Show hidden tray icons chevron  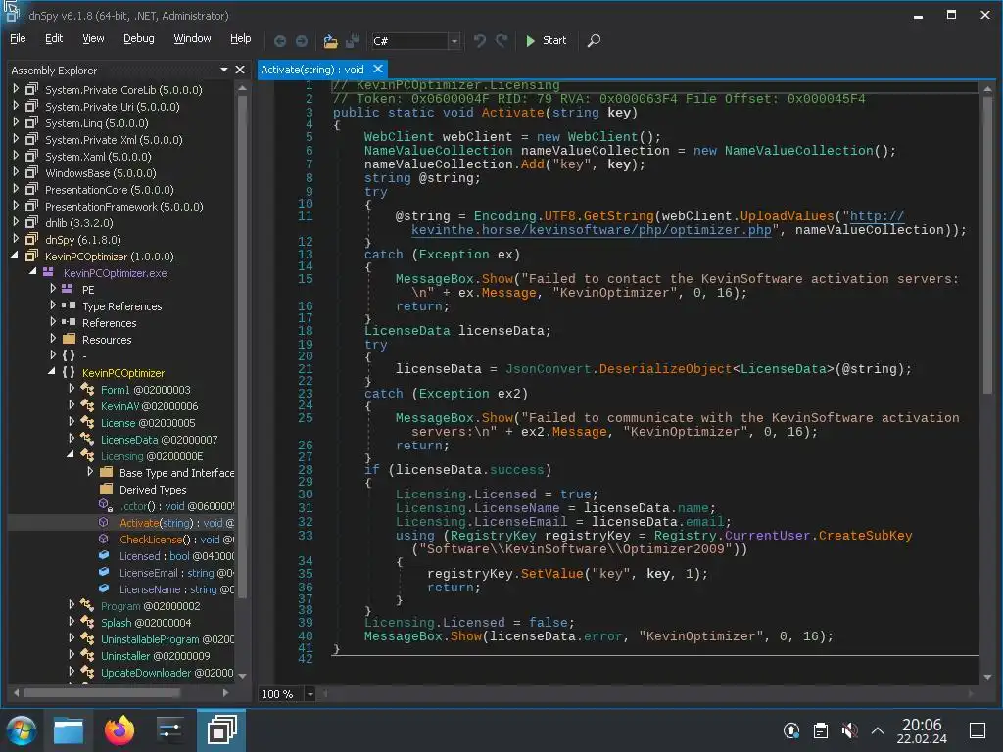coord(878,730)
